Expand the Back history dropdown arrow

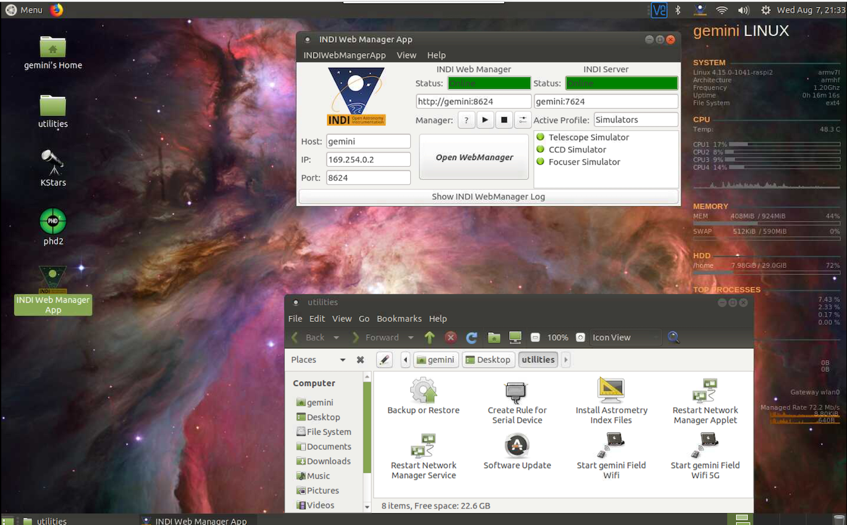pyautogui.click(x=337, y=338)
